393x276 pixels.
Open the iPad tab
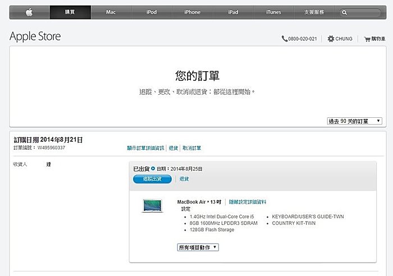click(x=233, y=12)
